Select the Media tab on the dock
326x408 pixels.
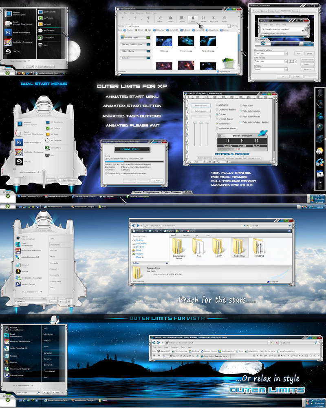point(188,192)
